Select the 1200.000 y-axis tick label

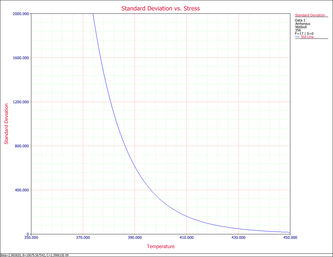[21, 102]
